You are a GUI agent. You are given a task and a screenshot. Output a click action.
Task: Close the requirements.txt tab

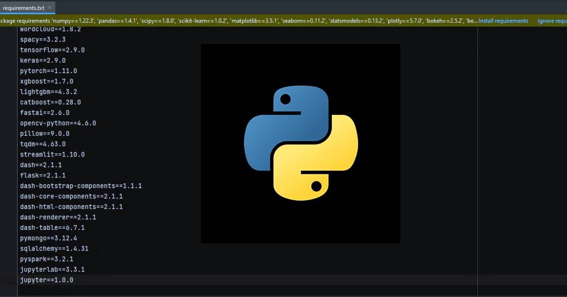pos(50,7)
